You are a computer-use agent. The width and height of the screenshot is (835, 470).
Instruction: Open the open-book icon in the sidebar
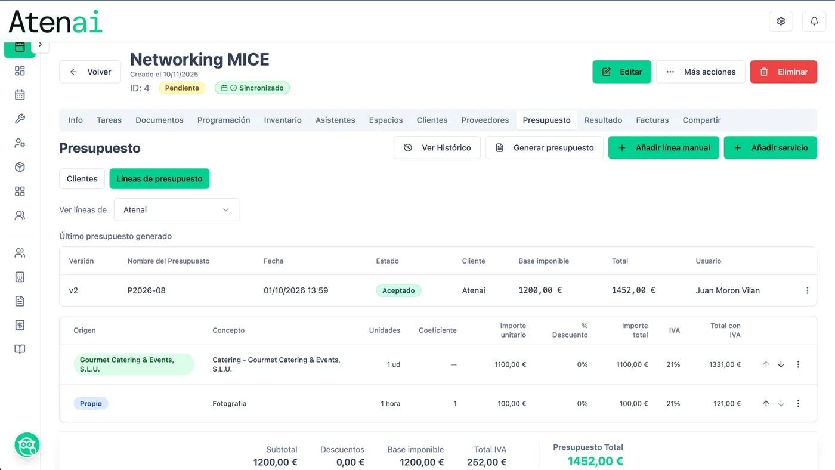[x=20, y=350]
